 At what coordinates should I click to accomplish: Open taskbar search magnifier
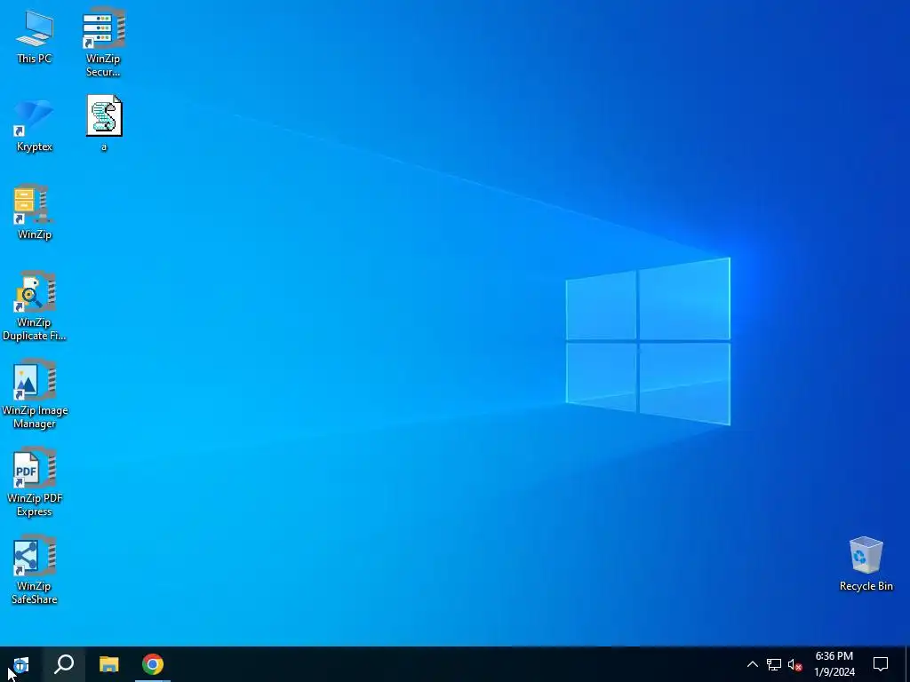click(x=64, y=664)
